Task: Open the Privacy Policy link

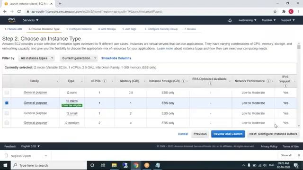Action: 269,146
